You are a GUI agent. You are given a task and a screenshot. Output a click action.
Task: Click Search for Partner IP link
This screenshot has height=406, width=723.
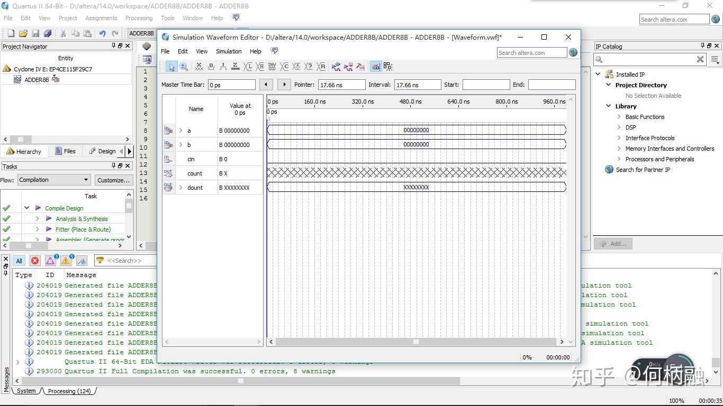[643, 170]
